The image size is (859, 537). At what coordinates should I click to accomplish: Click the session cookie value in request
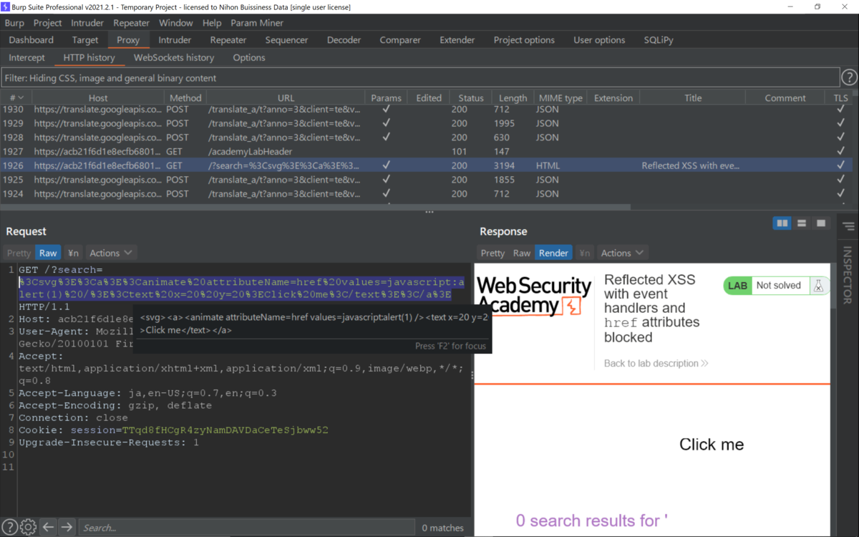(x=225, y=430)
